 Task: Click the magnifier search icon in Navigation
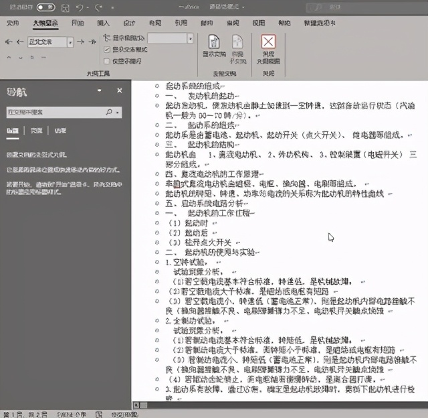109,112
